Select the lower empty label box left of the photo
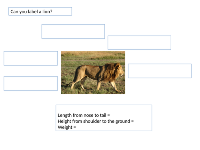 tap(31, 84)
